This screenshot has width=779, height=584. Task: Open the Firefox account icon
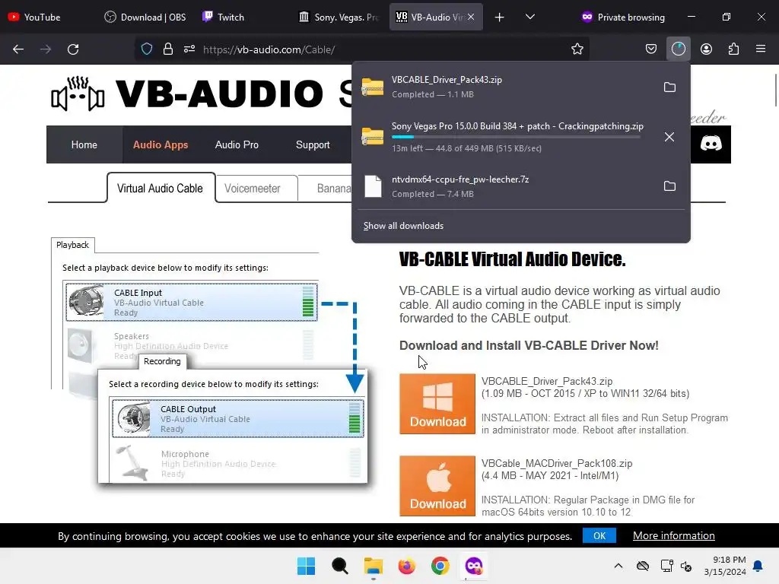pyautogui.click(x=706, y=49)
